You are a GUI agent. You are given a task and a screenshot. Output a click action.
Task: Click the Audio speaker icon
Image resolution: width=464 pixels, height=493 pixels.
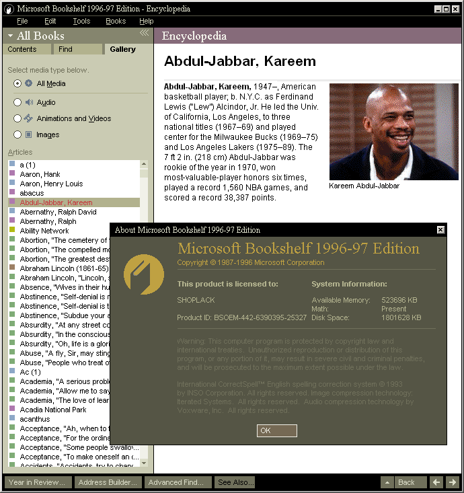coord(29,102)
